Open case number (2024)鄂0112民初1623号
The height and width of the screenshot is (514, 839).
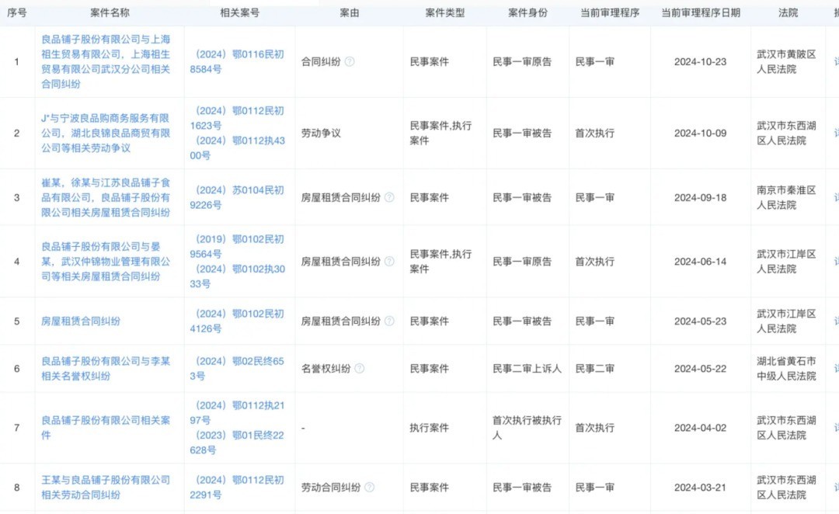[237, 118]
